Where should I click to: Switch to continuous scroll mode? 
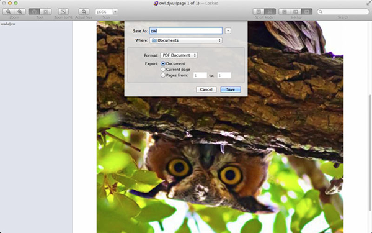pos(270,11)
